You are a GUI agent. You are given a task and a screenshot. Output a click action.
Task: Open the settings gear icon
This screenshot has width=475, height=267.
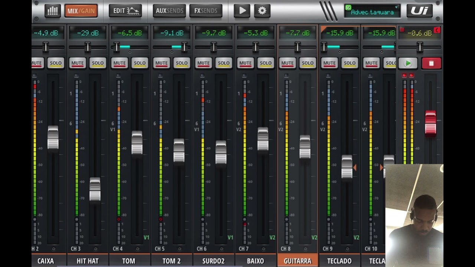tap(262, 11)
